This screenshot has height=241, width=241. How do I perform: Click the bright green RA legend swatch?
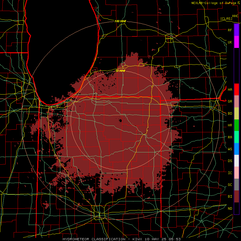coord(236,137)
